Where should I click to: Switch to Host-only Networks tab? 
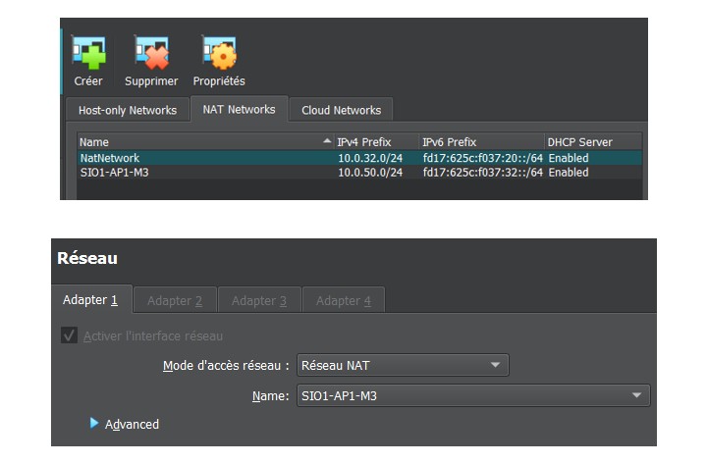point(127,110)
